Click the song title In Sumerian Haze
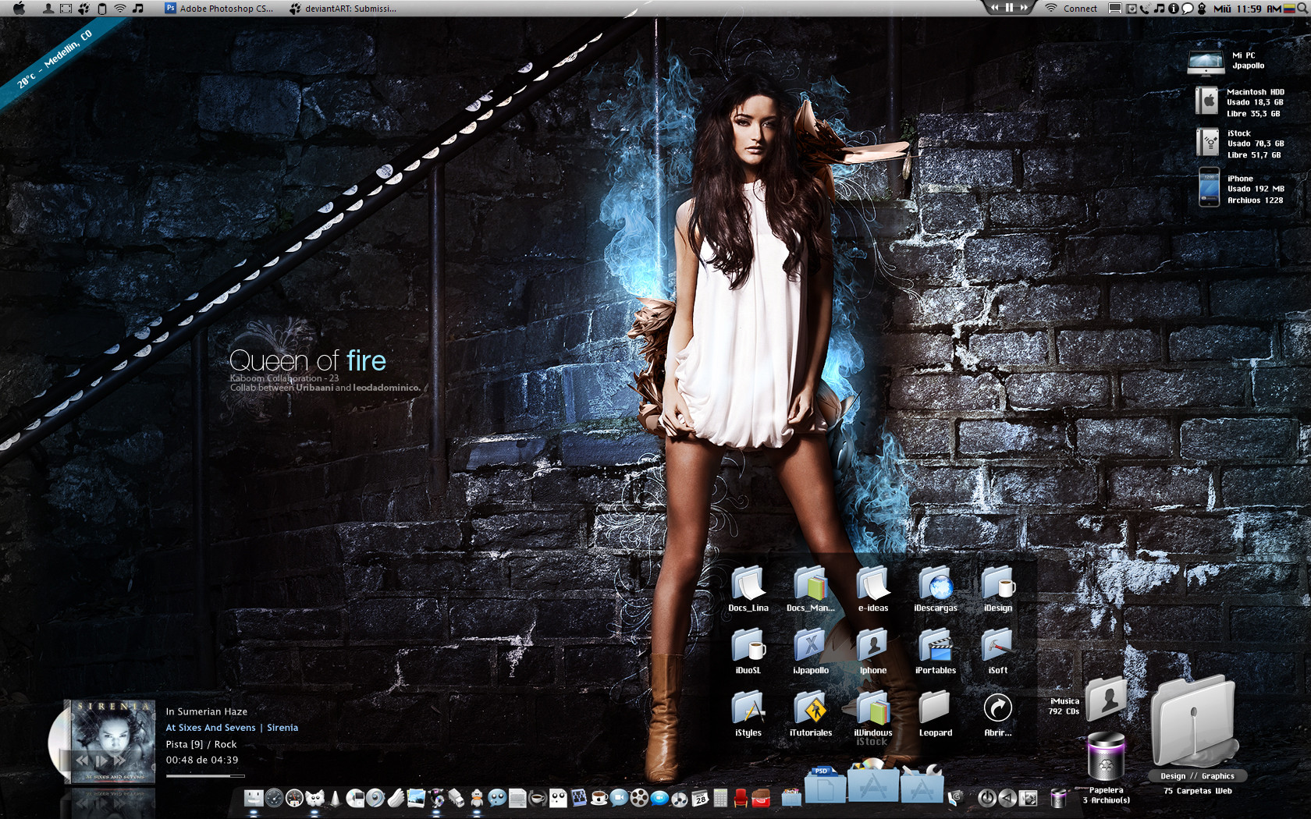Screen dimensions: 1311x819 pos(207,711)
